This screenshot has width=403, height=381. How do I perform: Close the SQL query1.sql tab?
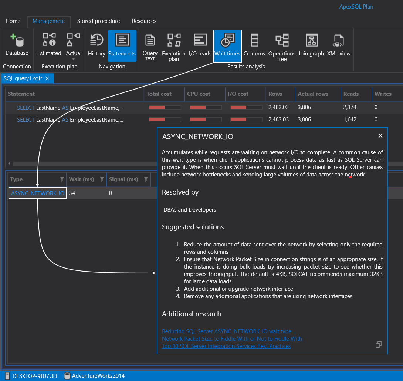(x=47, y=78)
